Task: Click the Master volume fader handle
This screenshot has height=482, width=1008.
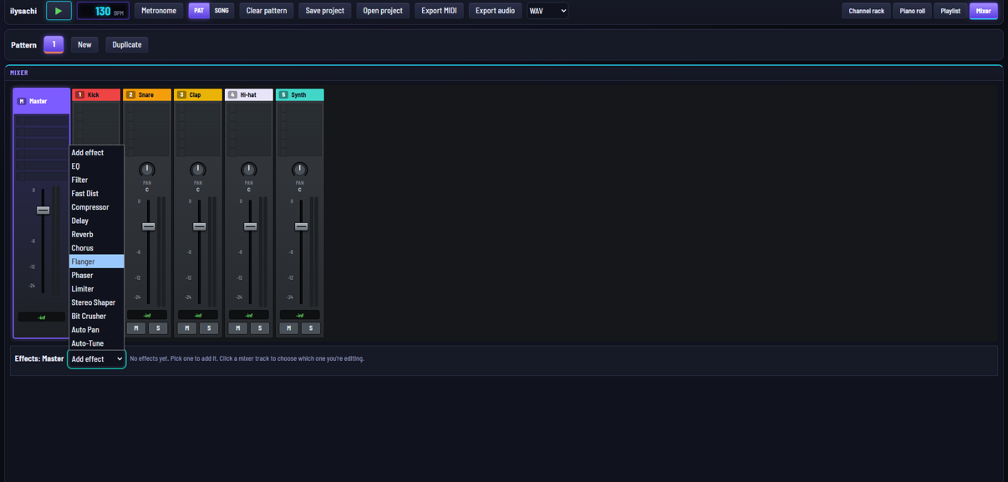Action: [43, 210]
